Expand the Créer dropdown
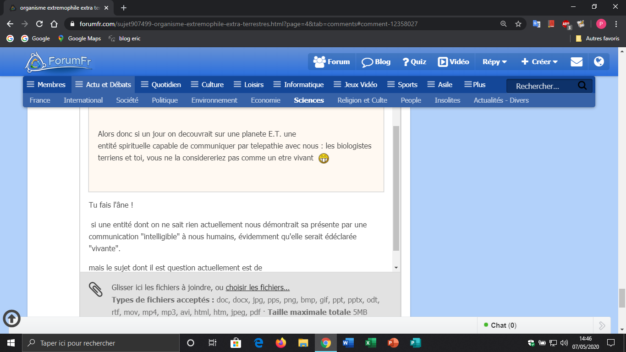Screen dimensions: 626x352 tap(539, 62)
